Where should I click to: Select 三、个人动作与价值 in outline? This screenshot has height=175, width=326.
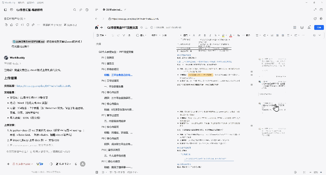115,156
